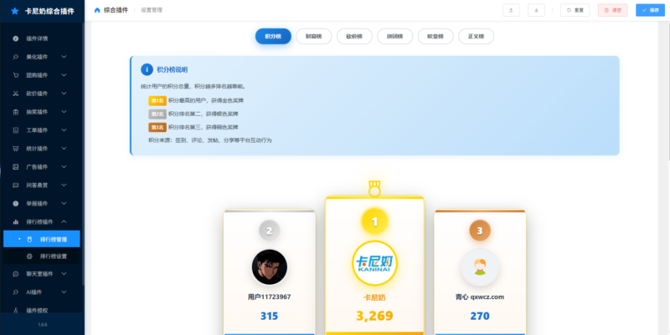
Task: Collapse the 排行榜插件 sidebar menu
Action: [x=42, y=222]
